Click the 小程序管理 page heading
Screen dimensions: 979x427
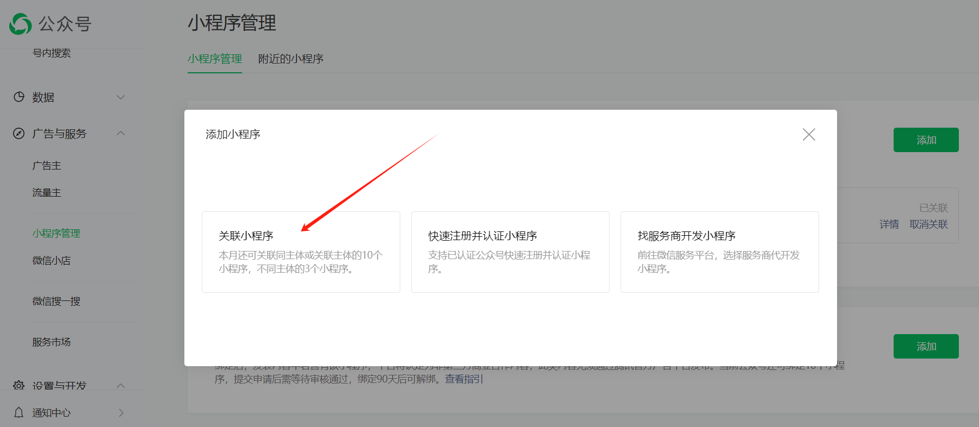(x=232, y=23)
